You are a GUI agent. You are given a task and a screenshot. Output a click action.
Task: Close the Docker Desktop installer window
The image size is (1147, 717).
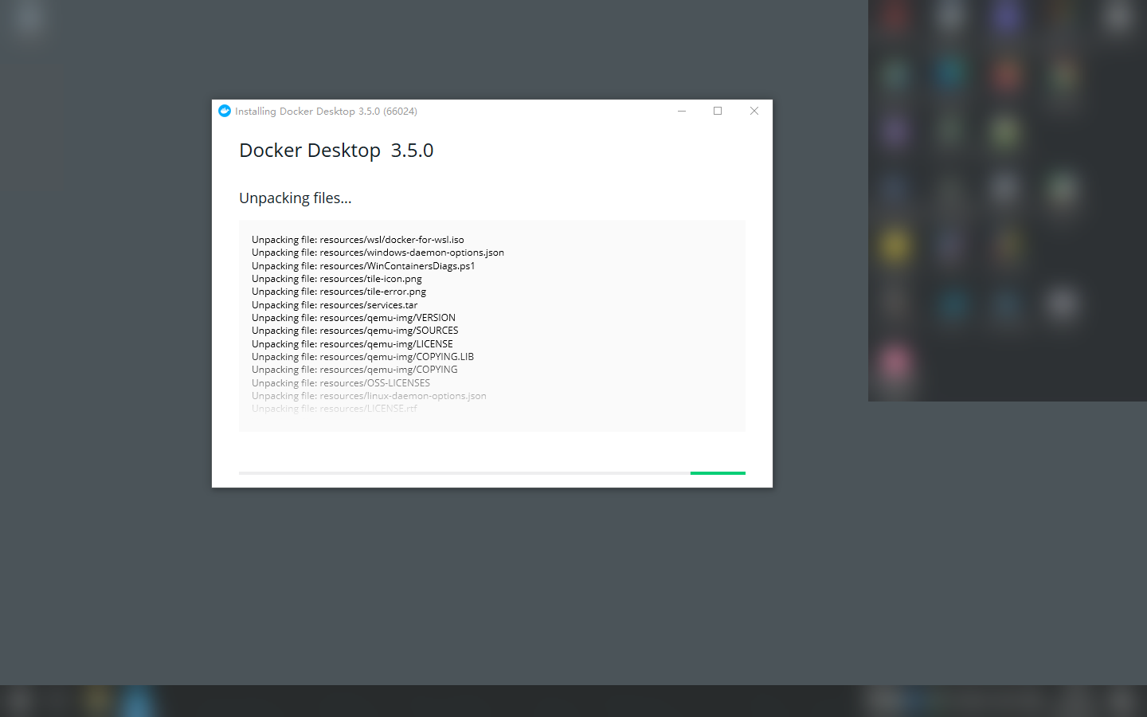pyautogui.click(x=754, y=111)
